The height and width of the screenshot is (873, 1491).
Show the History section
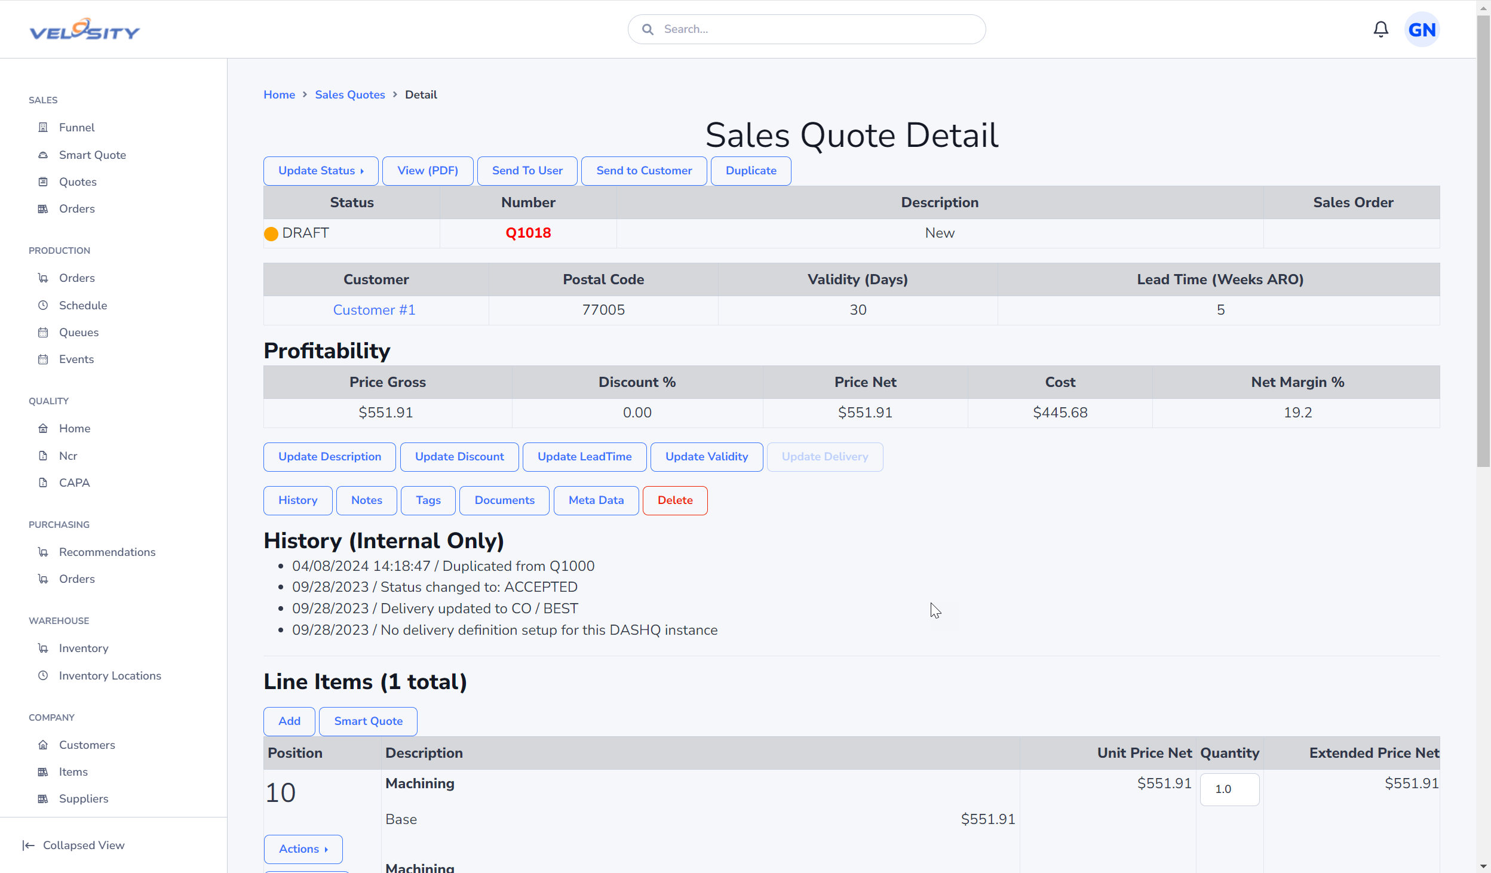click(297, 500)
